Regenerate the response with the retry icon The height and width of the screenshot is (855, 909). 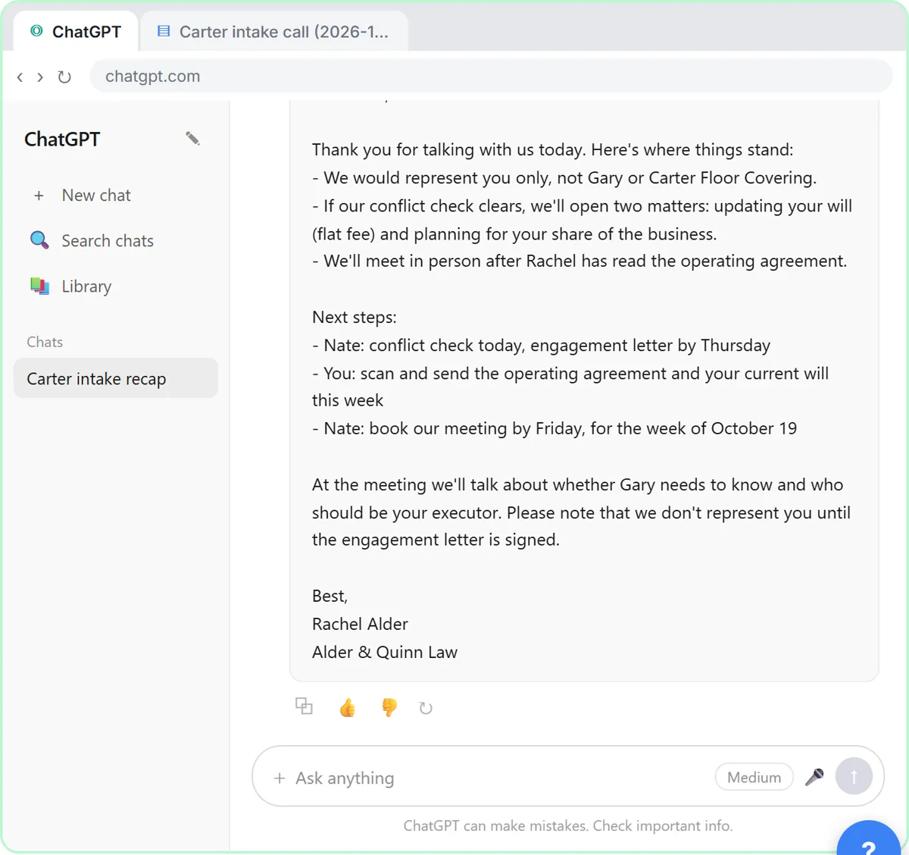pyautogui.click(x=426, y=708)
